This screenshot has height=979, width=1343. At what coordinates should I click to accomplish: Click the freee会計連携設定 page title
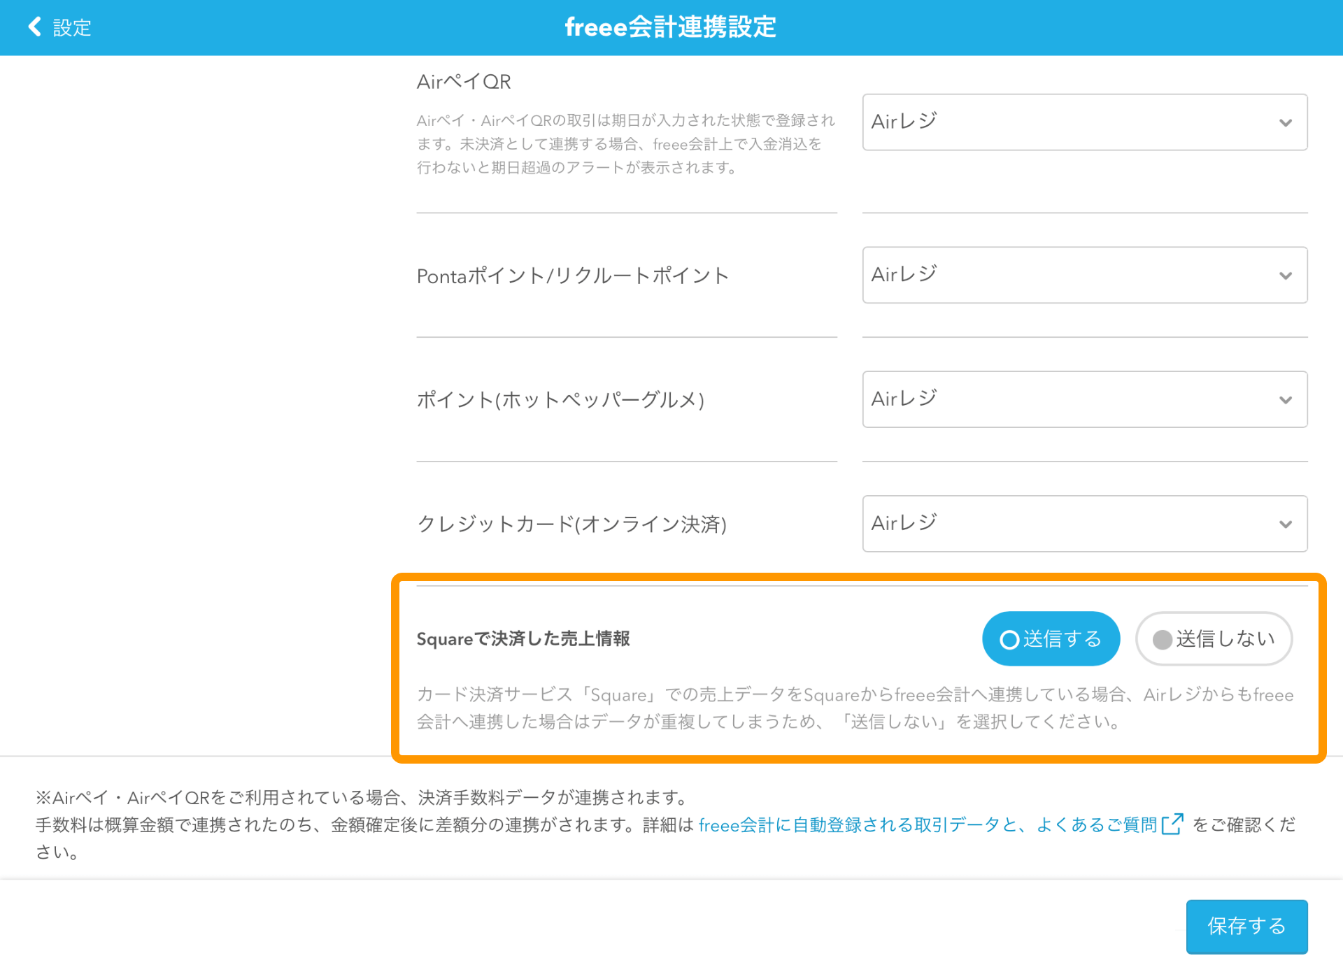point(670,27)
